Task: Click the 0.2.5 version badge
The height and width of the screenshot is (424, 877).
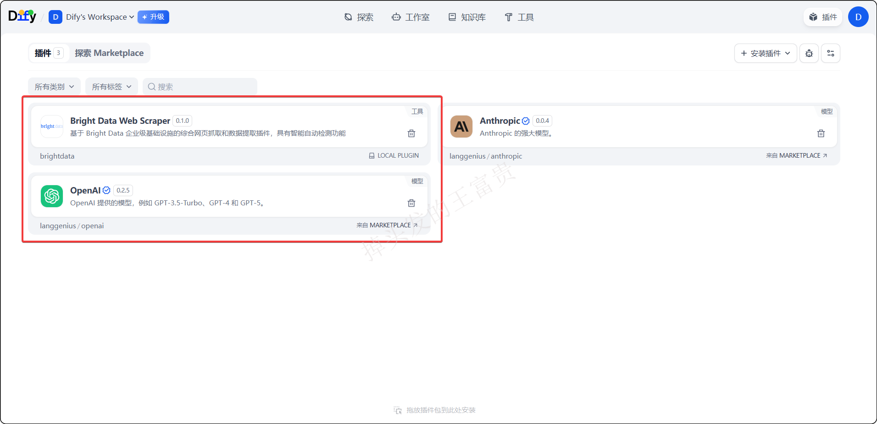Action: click(123, 190)
